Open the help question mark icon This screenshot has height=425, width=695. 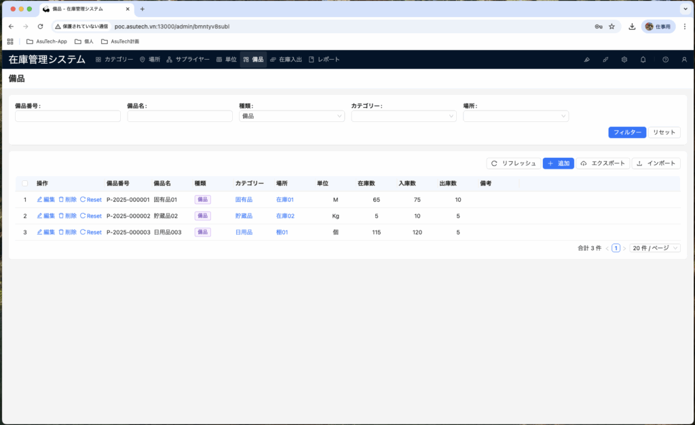click(665, 60)
